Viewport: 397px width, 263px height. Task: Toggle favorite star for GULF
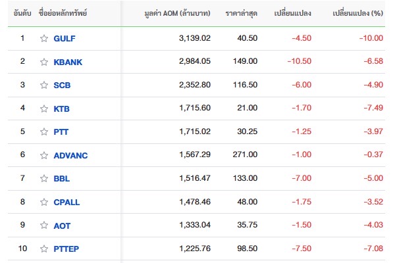[44, 38]
